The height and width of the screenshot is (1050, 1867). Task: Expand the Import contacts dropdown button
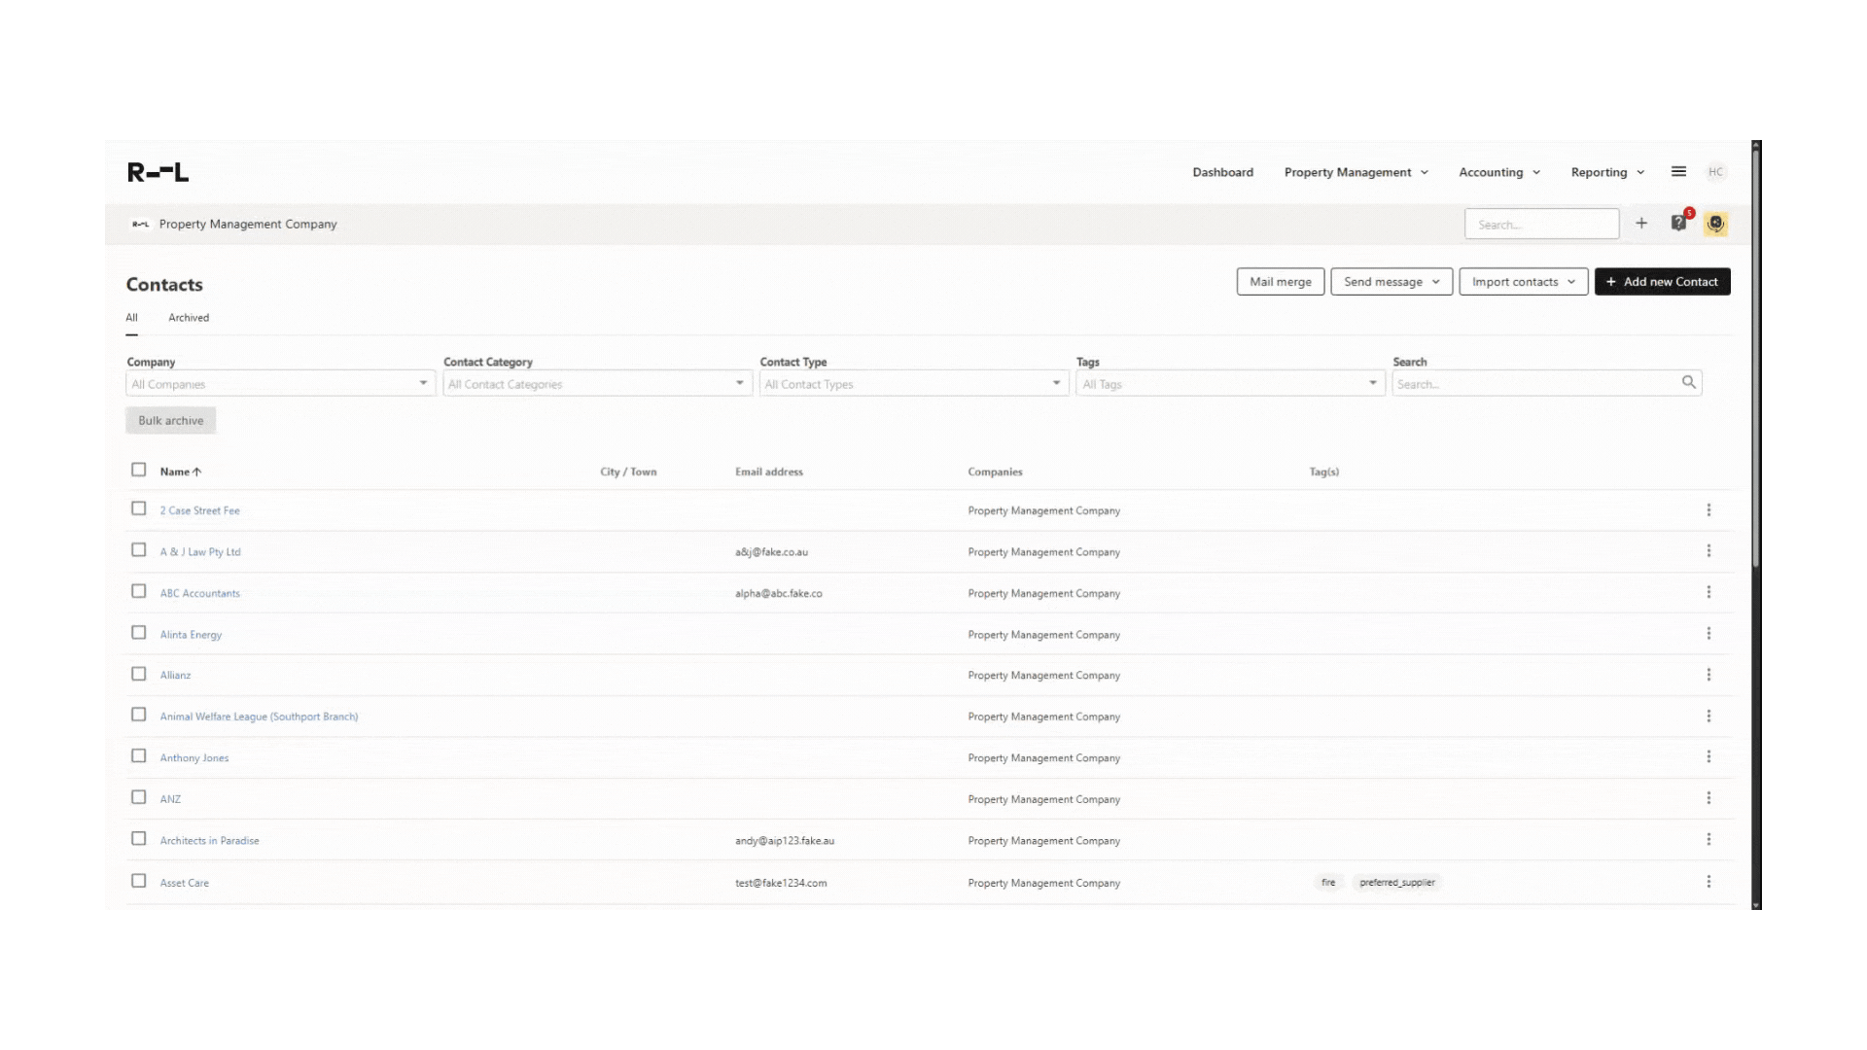click(x=1523, y=282)
